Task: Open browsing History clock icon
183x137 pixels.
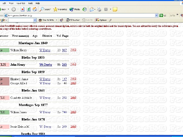Action: point(84,9)
